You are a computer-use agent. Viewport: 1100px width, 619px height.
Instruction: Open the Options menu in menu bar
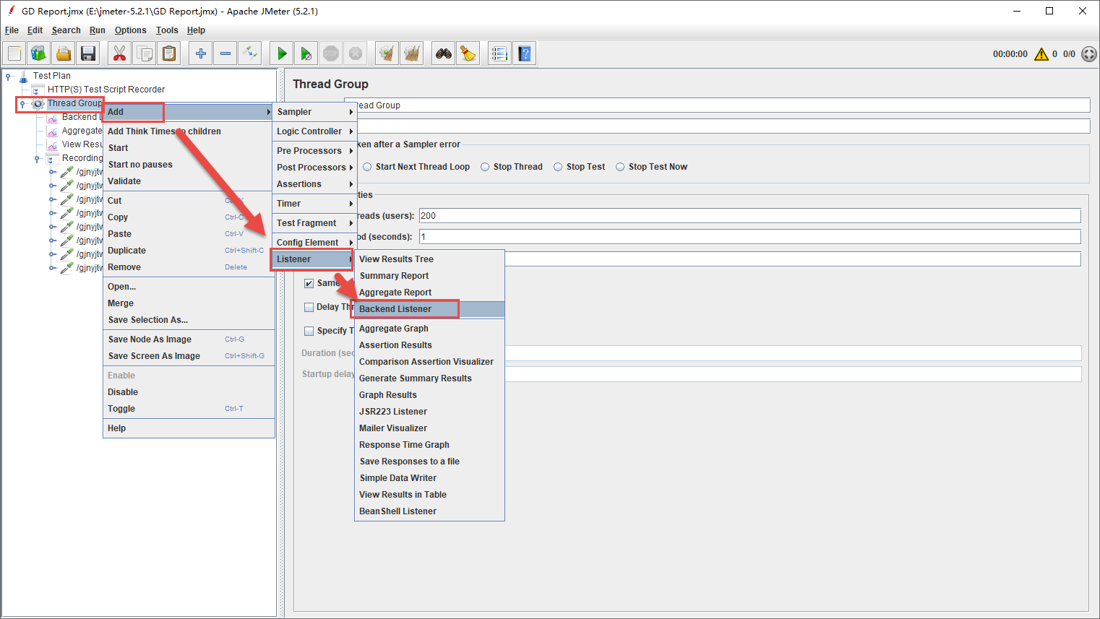(x=130, y=30)
